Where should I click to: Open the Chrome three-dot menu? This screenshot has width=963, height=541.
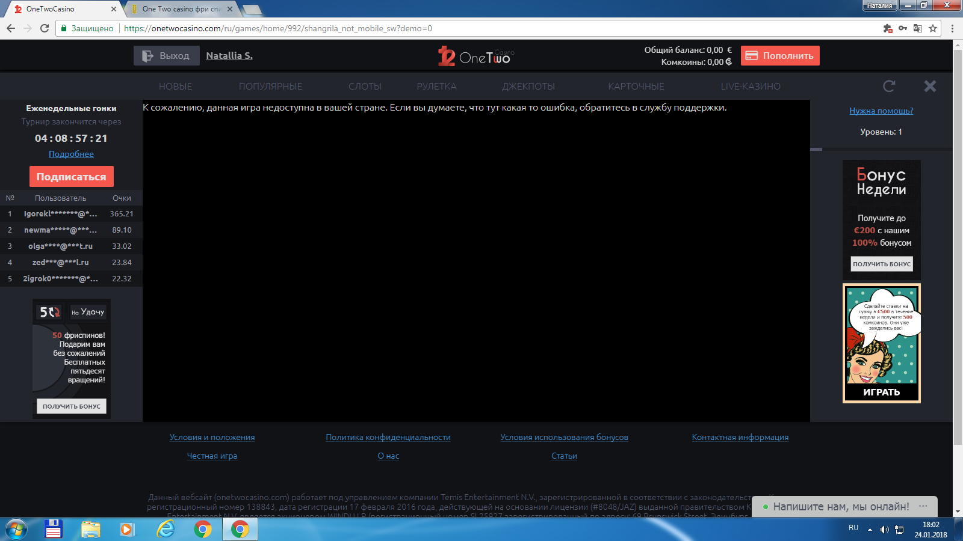952,28
